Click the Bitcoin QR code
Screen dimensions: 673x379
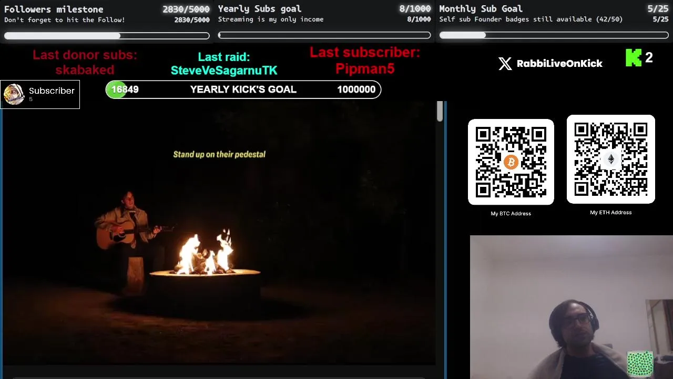pyautogui.click(x=511, y=162)
